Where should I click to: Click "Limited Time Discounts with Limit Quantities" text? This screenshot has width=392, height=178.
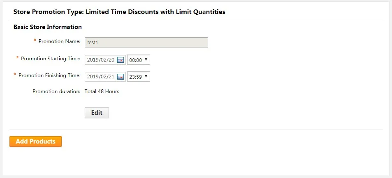click(155, 12)
